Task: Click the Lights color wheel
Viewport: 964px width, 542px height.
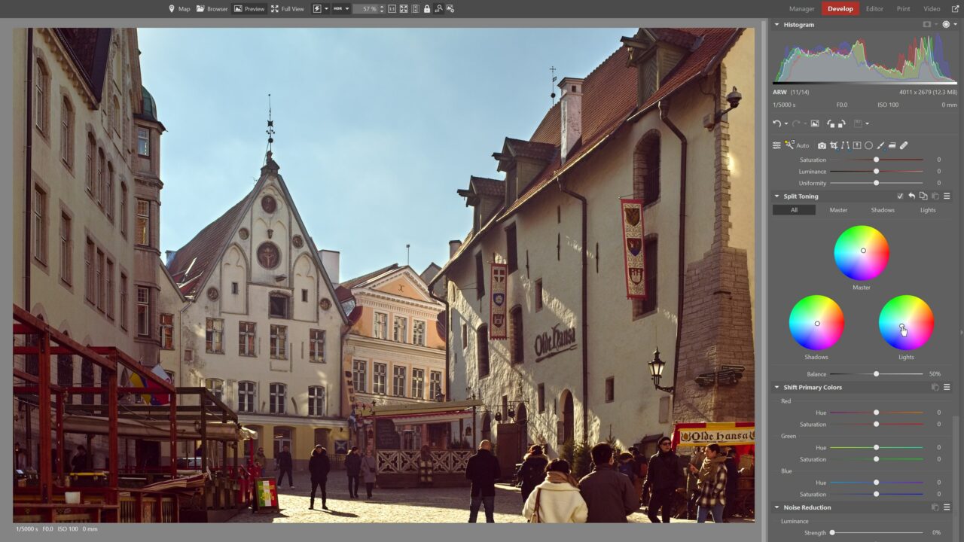Action: click(x=906, y=322)
